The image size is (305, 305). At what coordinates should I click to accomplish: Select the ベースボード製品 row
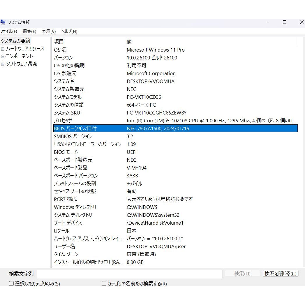click(x=175, y=168)
